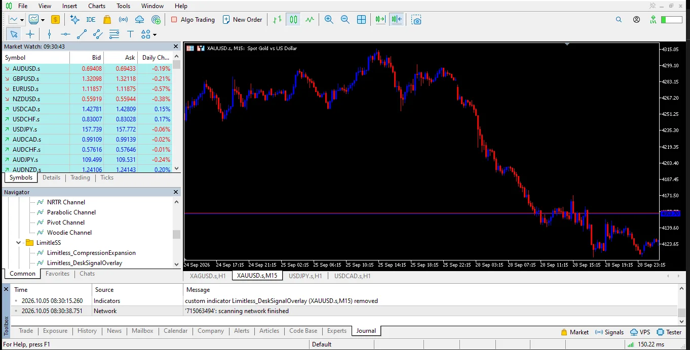This screenshot has height=350, width=690.
Task: Open search with magnifier icon
Action: [619, 20]
